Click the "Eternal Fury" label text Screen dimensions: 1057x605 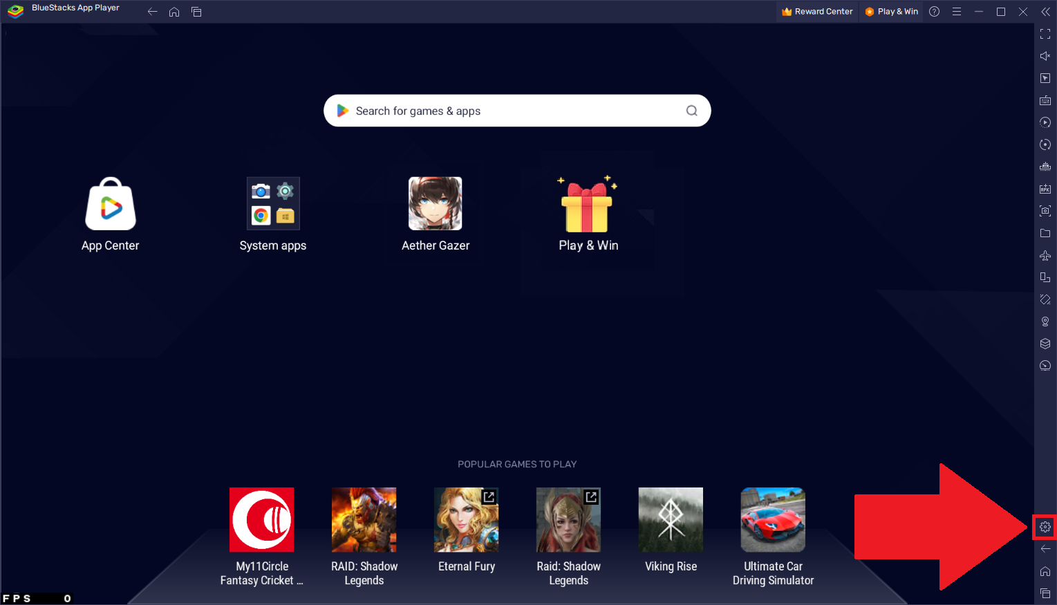(x=467, y=566)
